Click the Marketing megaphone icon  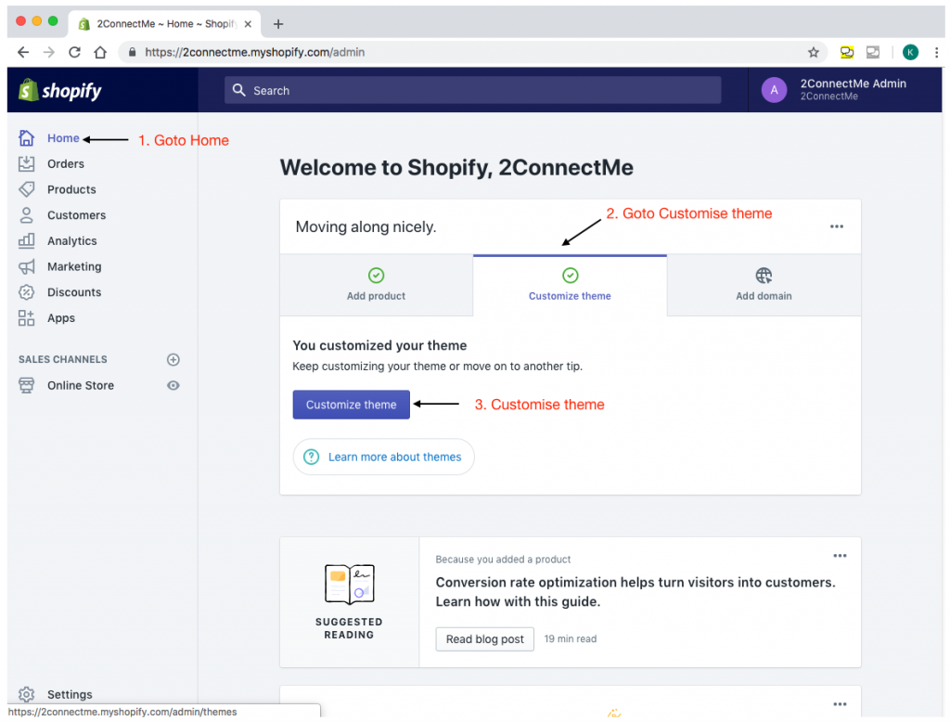point(26,266)
